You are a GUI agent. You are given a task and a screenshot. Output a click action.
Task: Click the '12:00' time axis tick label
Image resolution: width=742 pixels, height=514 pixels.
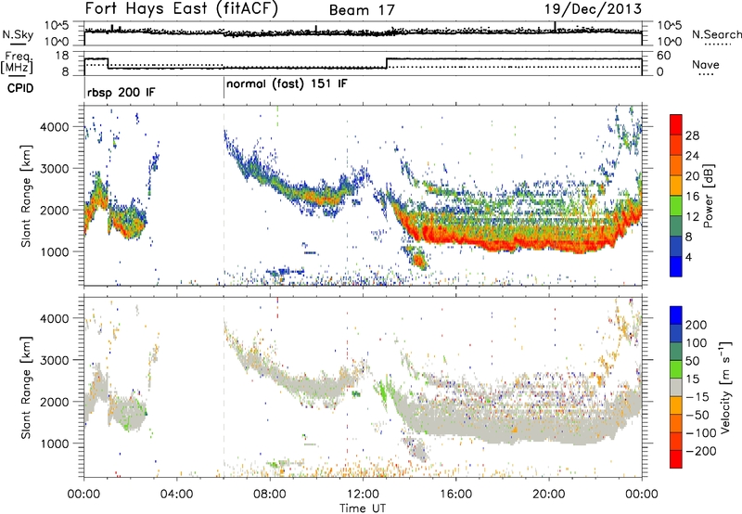(363, 495)
